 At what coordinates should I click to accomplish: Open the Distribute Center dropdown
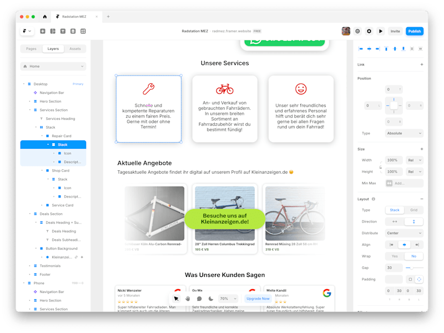(404, 233)
